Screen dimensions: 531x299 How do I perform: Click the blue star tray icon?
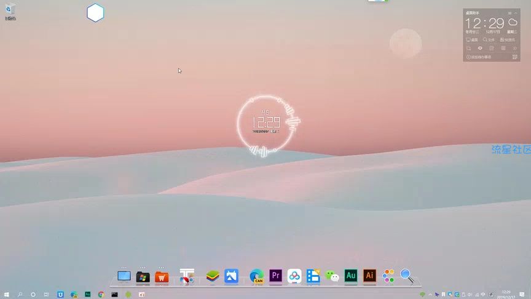450,295
